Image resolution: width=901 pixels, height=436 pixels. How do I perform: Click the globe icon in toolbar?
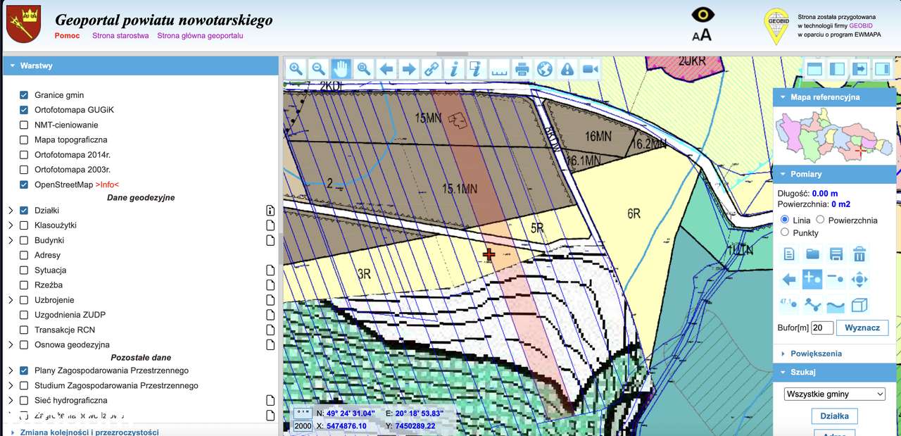click(x=544, y=69)
